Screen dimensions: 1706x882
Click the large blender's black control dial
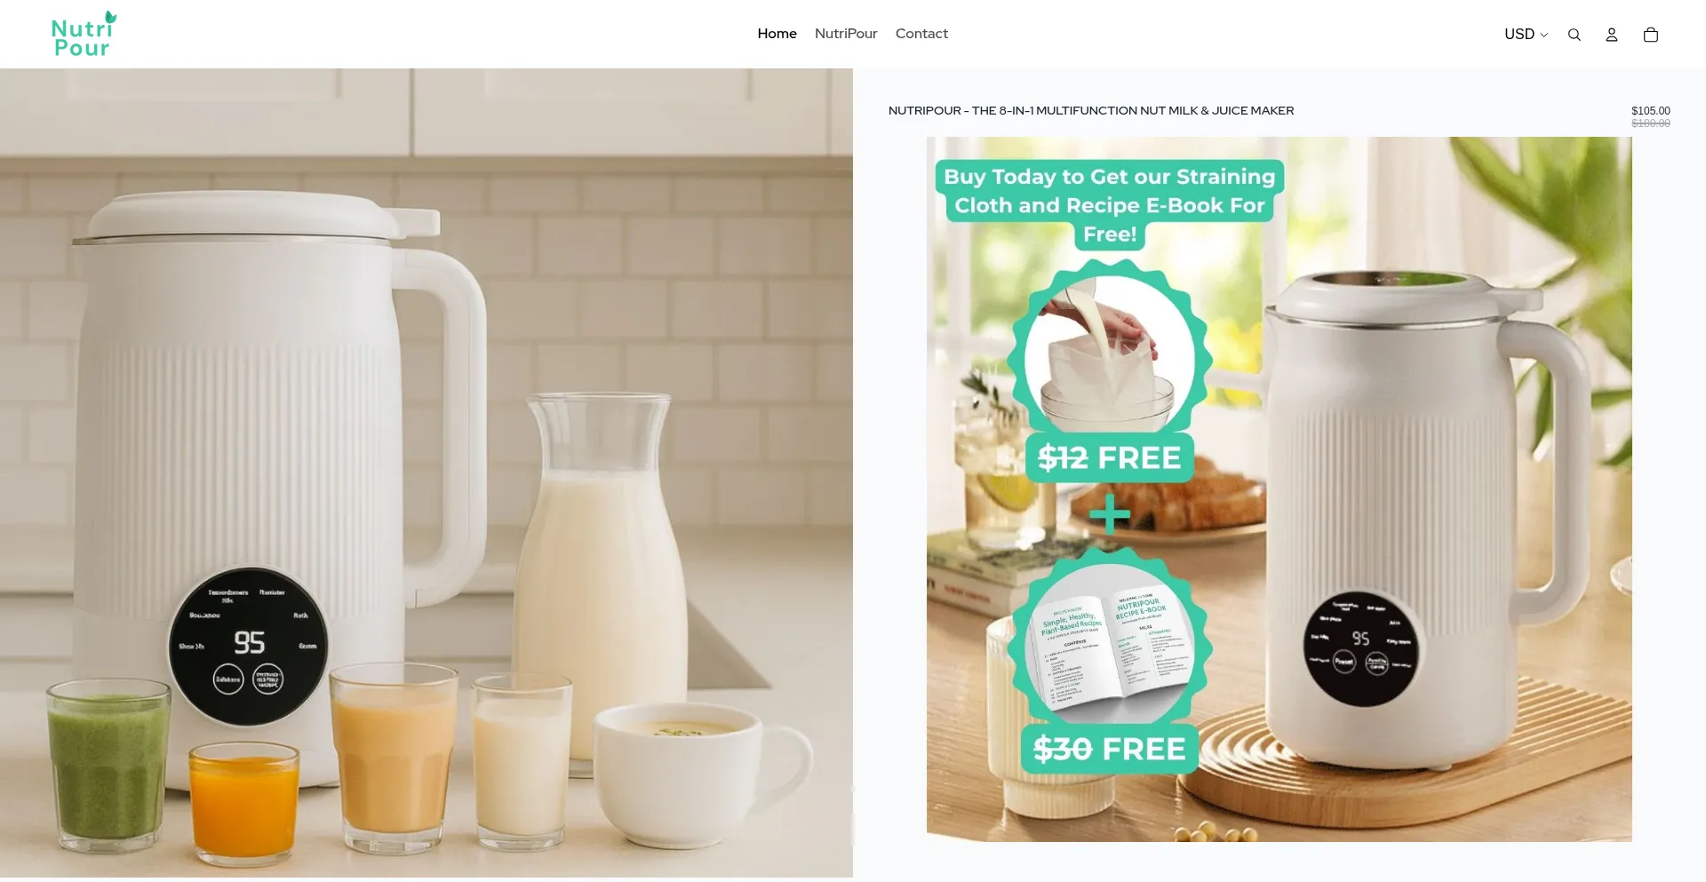pos(248,645)
